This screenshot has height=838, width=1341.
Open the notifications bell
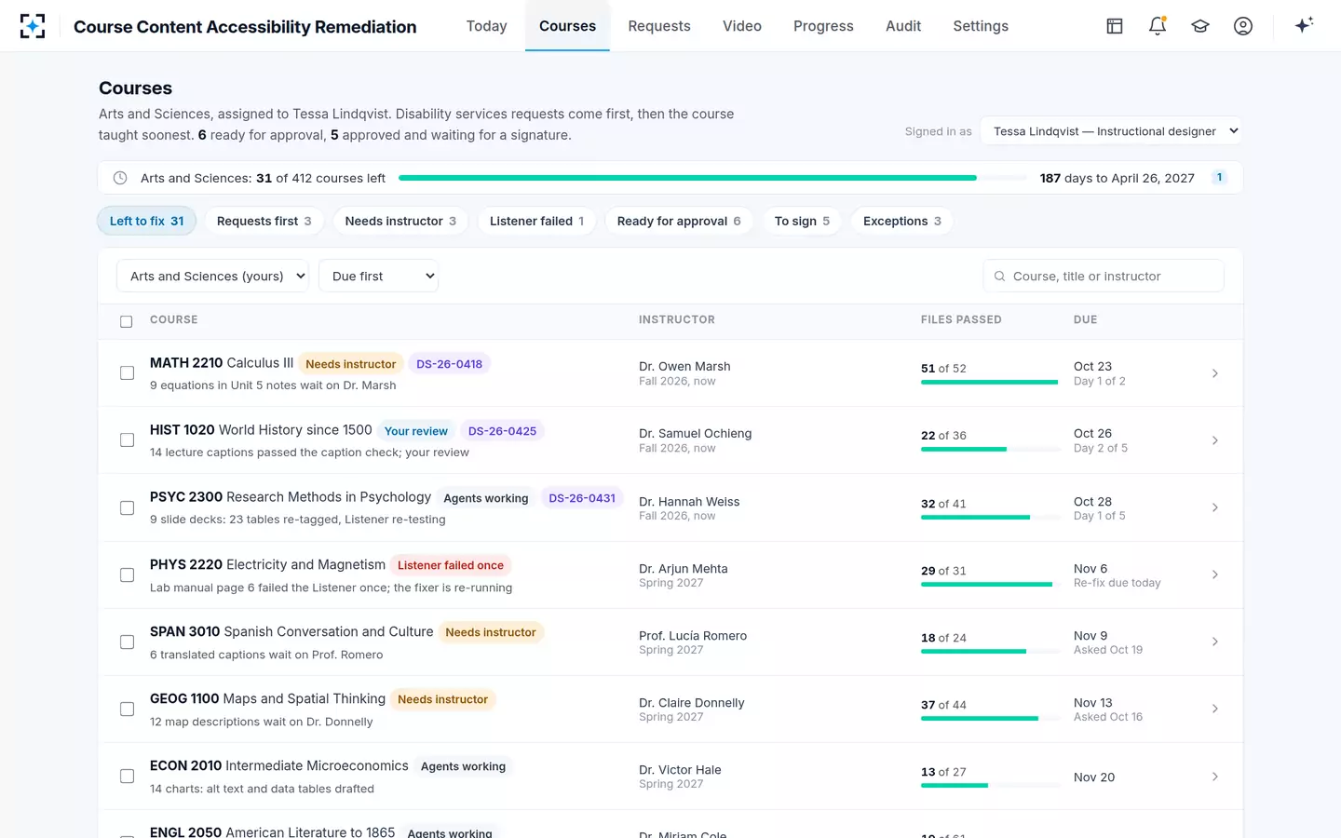[1158, 26]
